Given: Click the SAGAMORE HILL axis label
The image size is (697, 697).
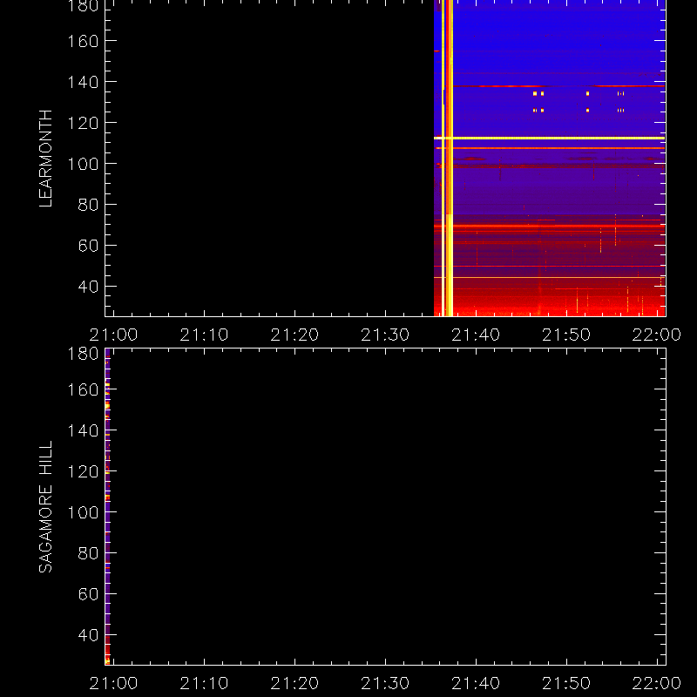Looking at the screenshot, I should pyautogui.click(x=46, y=507).
